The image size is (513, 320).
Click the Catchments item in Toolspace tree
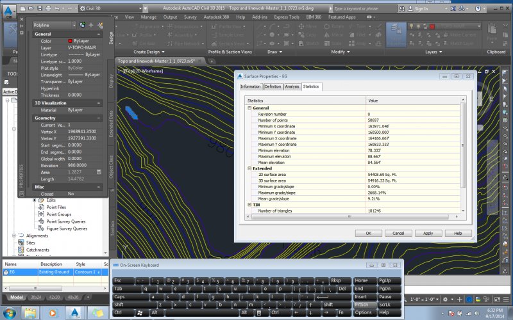(x=37, y=250)
